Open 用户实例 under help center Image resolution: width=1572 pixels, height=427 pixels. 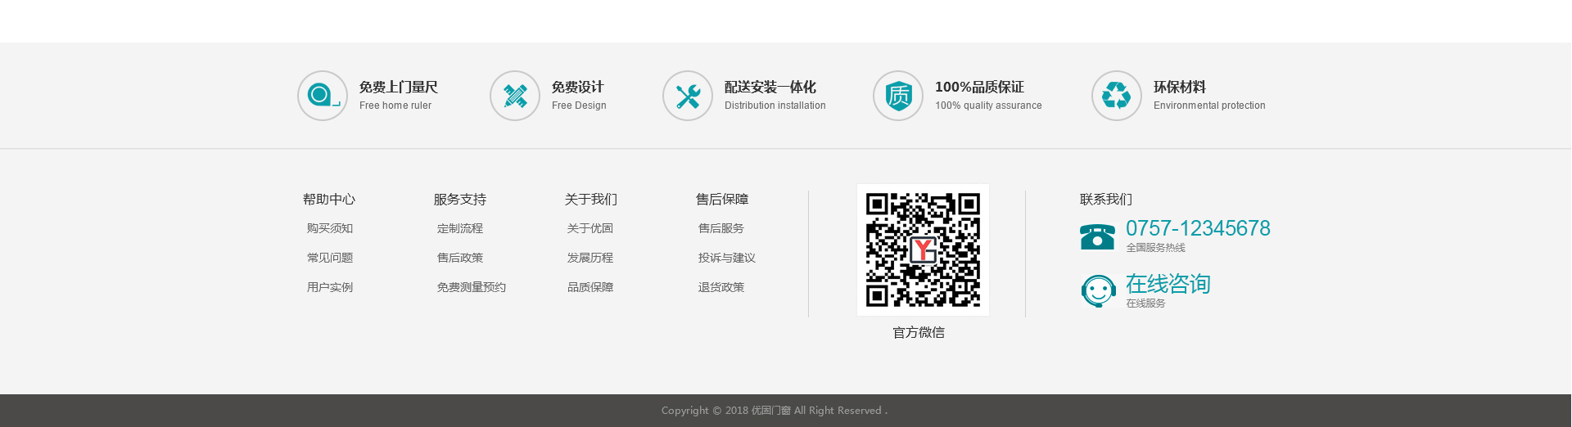click(330, 287)
